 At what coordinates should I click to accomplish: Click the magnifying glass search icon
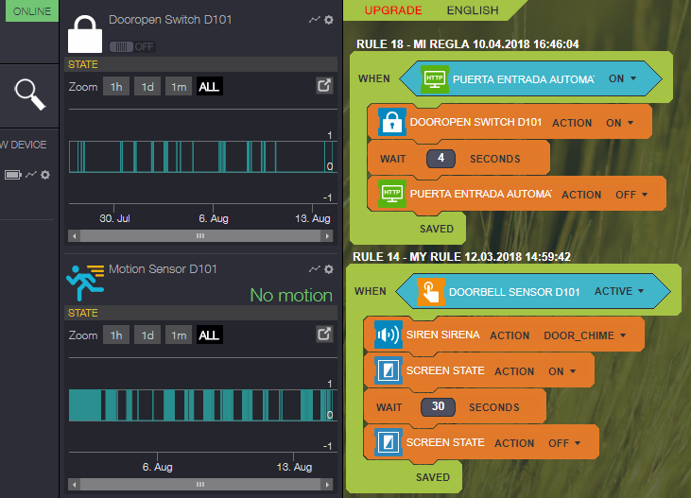30,93
